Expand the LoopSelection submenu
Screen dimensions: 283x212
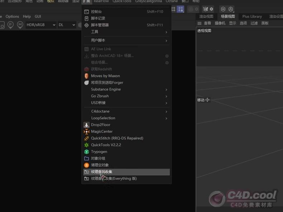click(x=126, y=118)
